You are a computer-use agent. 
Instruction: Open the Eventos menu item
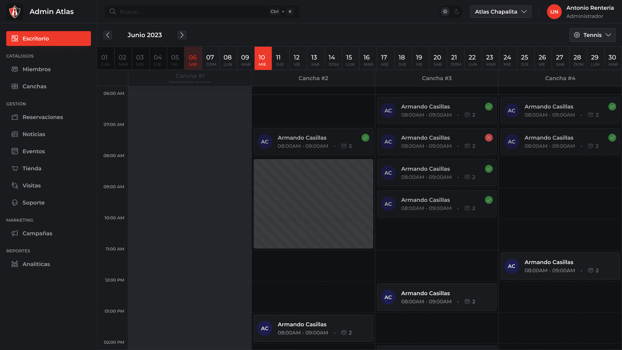point(33,151)
